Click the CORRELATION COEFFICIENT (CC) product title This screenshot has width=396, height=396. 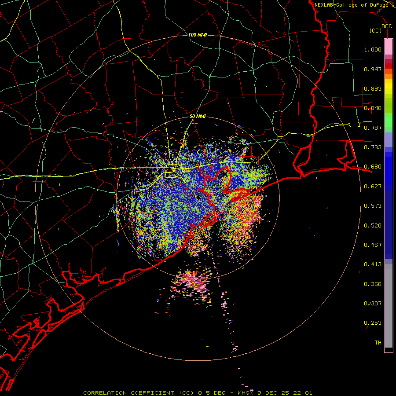[139, 393]
